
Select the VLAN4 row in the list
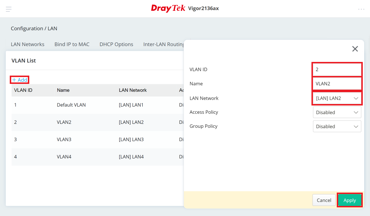click(64, 157)
